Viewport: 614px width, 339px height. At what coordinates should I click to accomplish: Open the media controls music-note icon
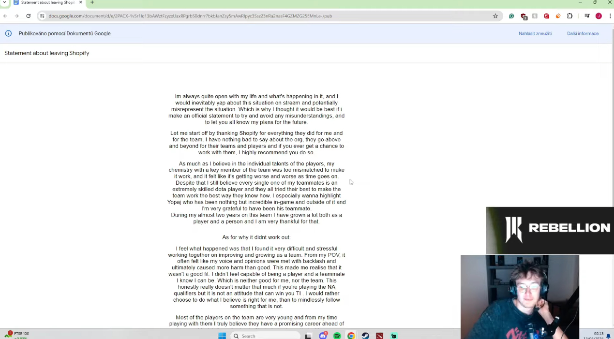click(587, 16)
